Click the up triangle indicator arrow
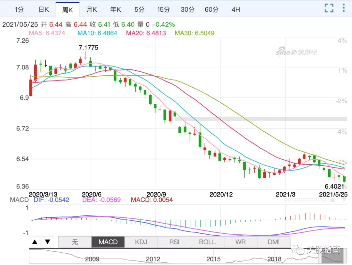The width and height of the screenshot is (352, 265). click(35, 242)
